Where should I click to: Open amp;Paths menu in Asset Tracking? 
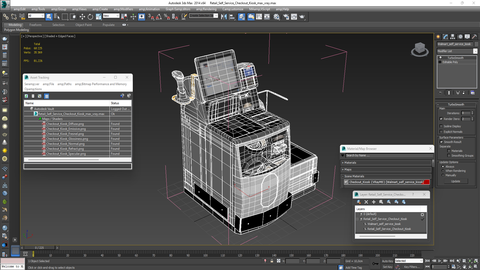coord(64,84)
